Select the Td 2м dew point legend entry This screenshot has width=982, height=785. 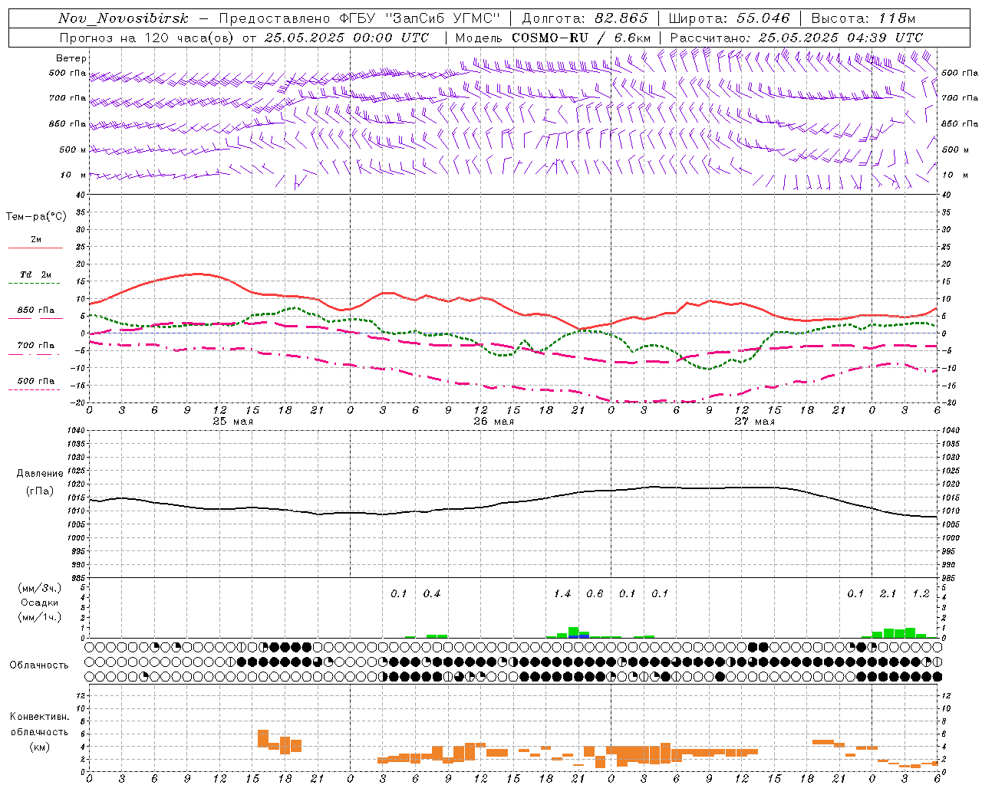(x=36, y=274)
